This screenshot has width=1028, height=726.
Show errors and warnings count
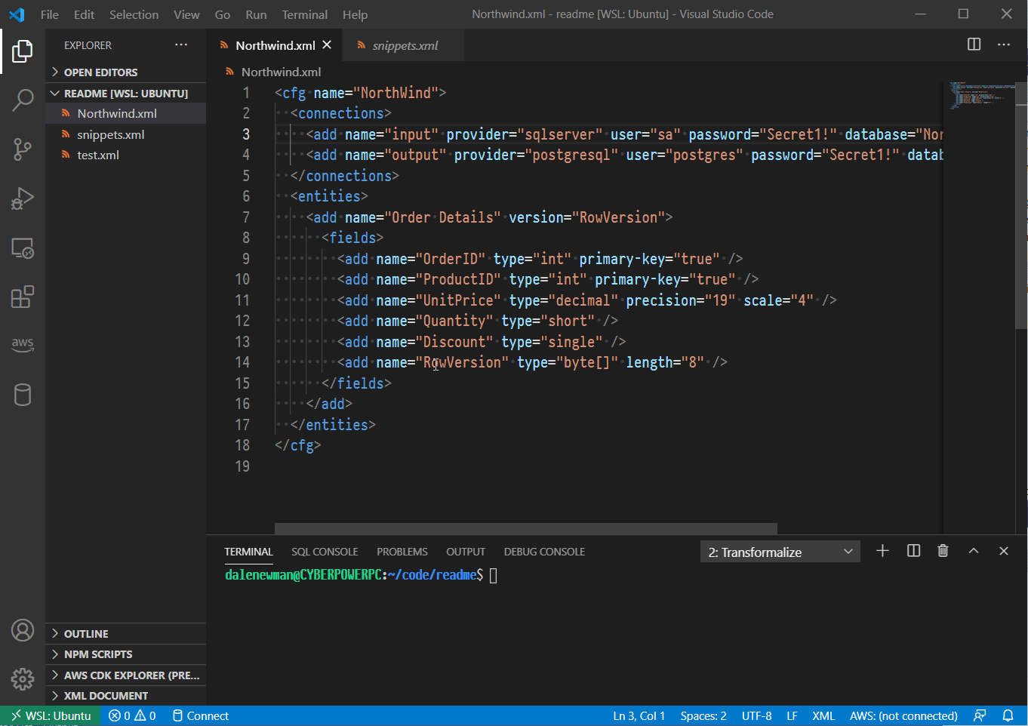[x=132, y=715]
